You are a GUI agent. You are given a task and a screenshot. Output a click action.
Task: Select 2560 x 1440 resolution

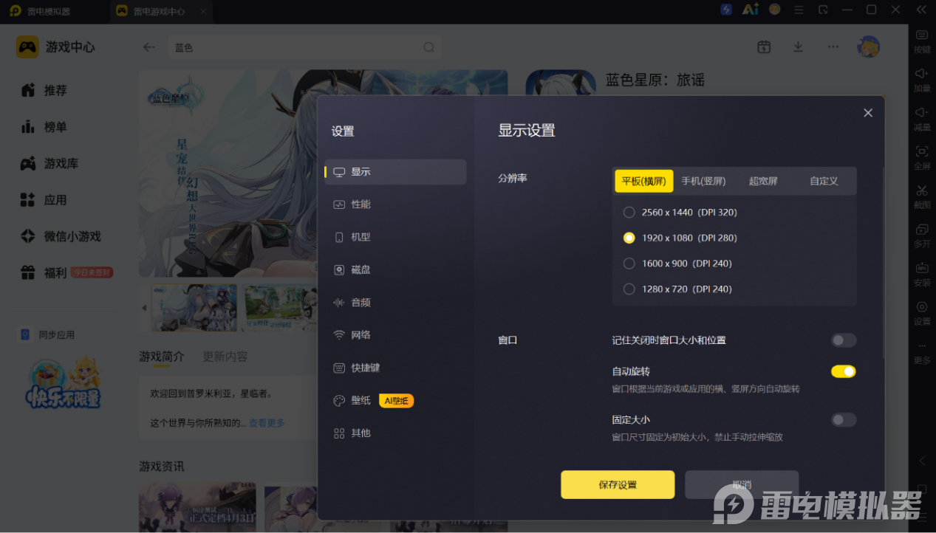(x=680, y=212)
